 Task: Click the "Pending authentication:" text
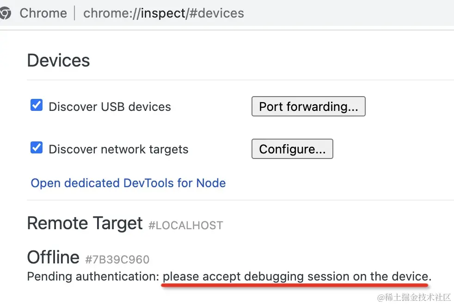pos(93,277)
